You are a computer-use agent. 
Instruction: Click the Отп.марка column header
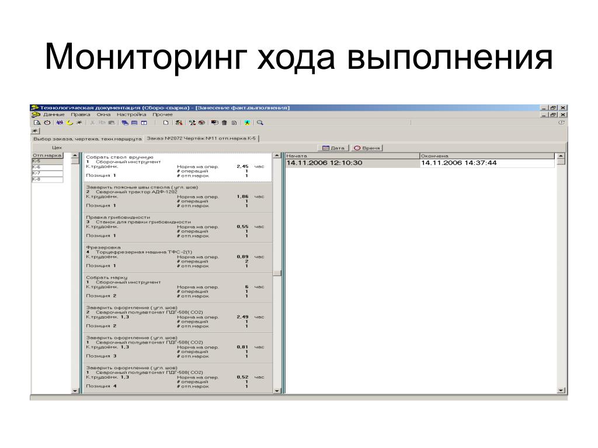pos(47,155)
